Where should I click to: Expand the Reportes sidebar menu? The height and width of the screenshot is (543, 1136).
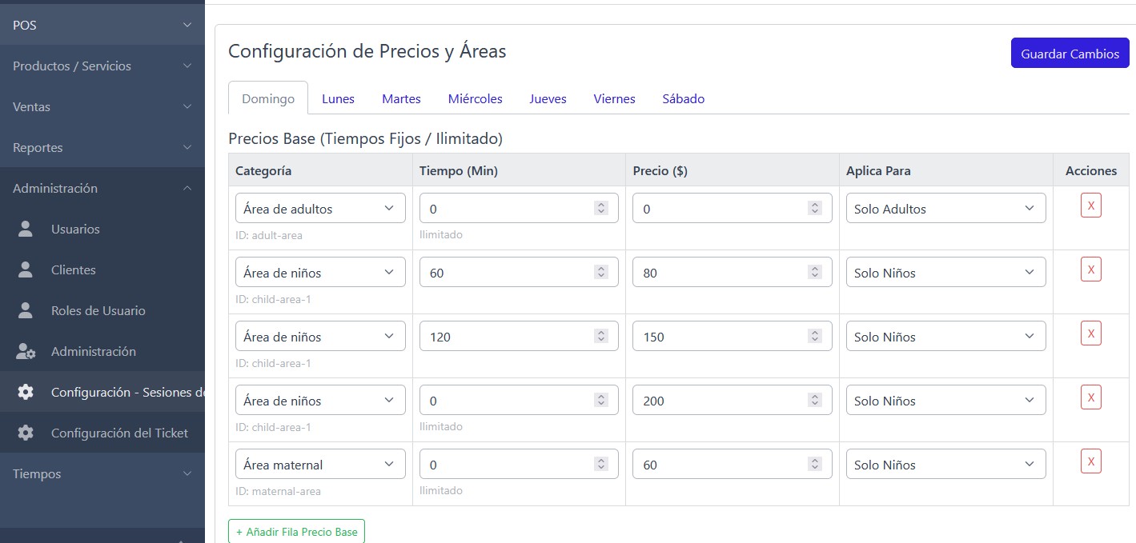click(x=102, y=147)
